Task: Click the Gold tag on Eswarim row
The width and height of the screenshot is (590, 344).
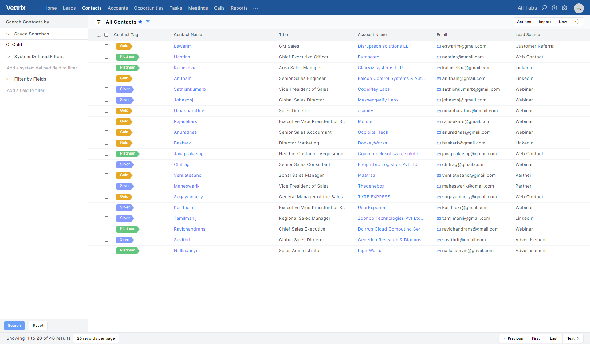Action: click(x=124, y=46)
